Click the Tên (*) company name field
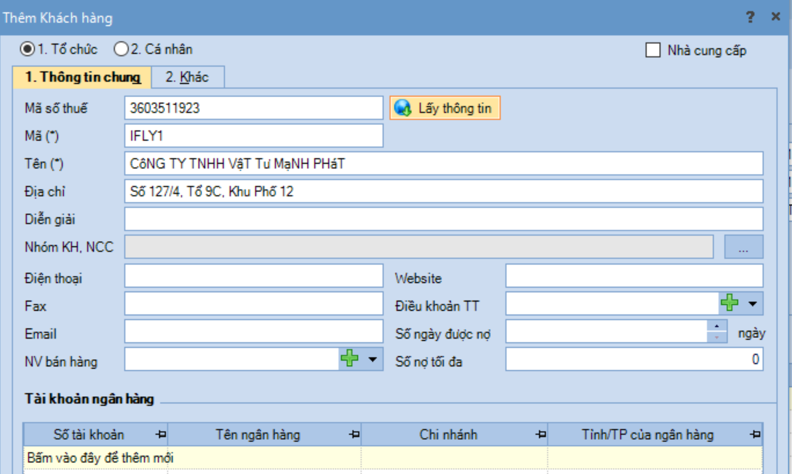 click(x=444, y=163)
